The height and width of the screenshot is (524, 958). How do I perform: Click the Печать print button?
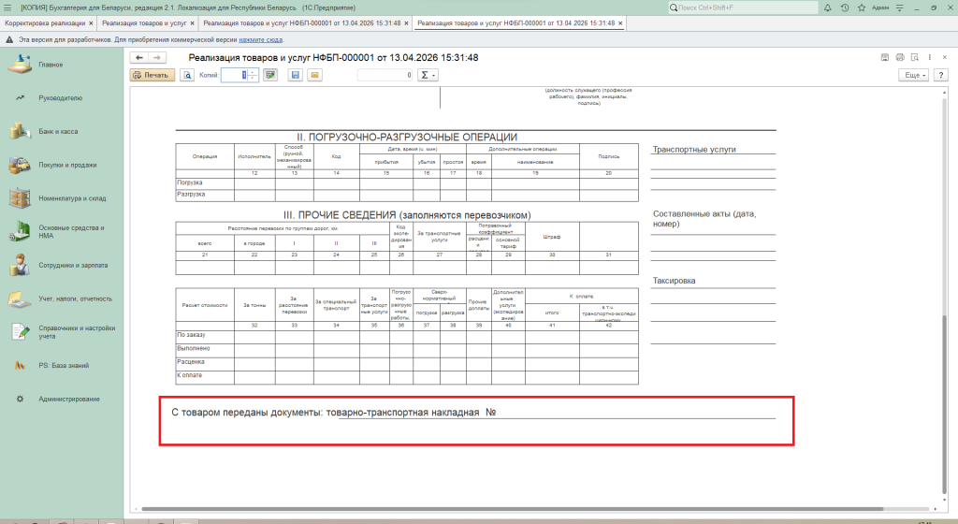(152, 75)
